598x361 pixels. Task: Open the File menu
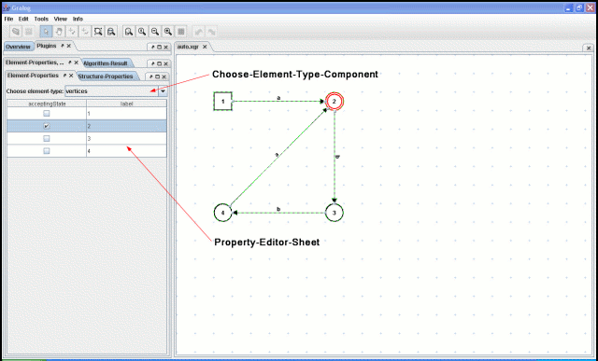click(x=8, y=19)
